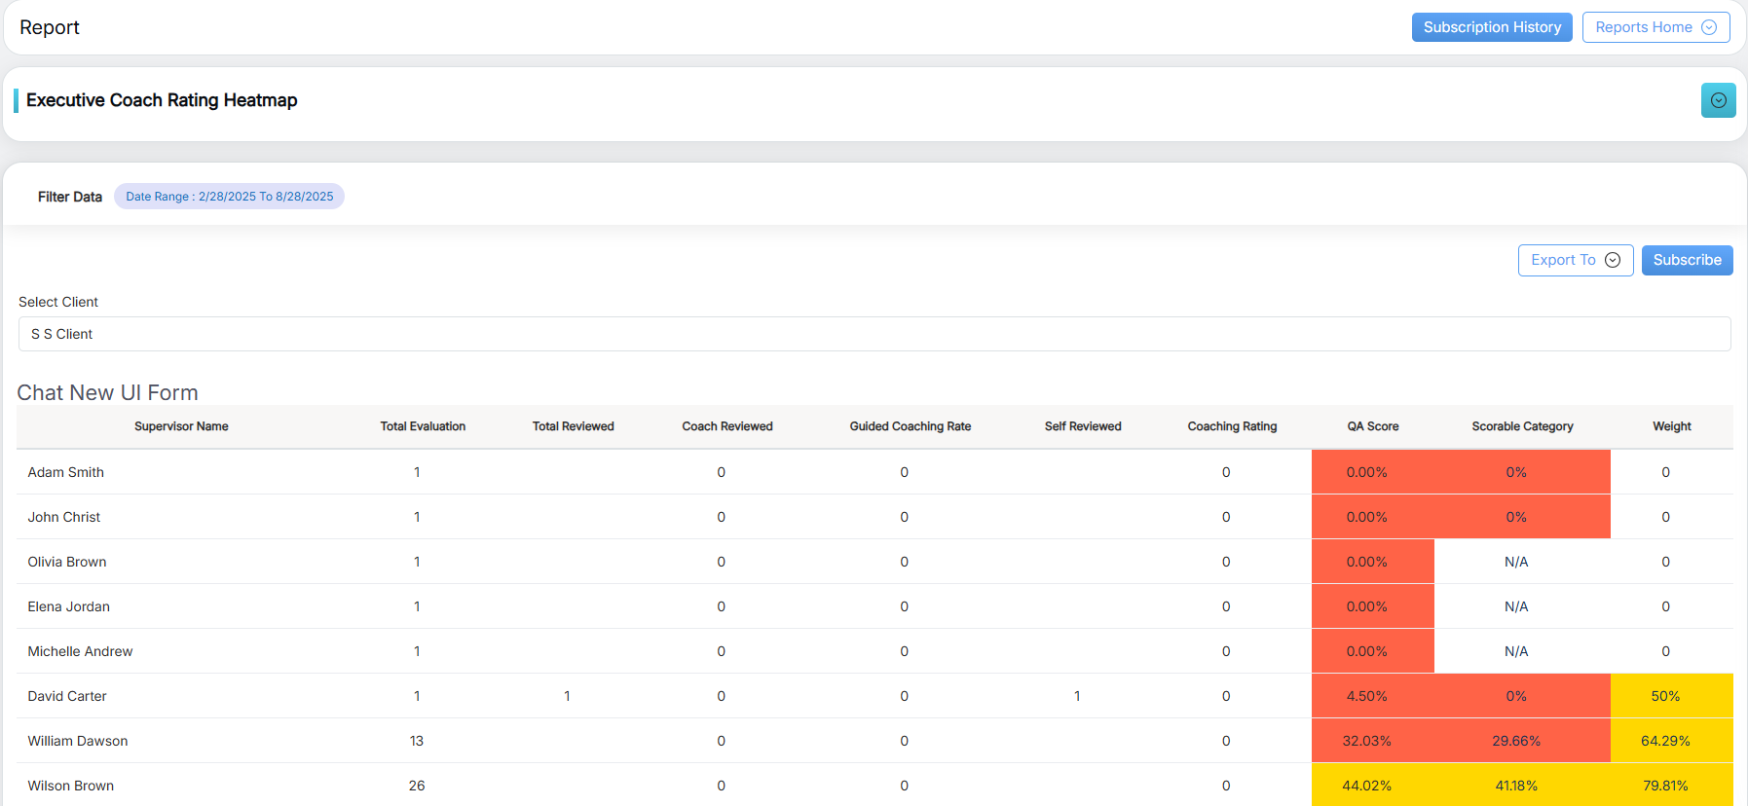Collapse the Executive Coach Rating Heatmap panel
1748x806 pixels.
pos(1718,100)
